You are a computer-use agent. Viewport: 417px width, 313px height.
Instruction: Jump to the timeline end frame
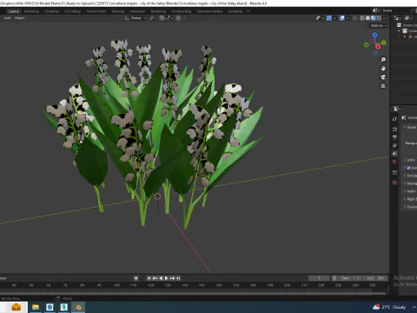pyautogui.click(x=178, y=278)
